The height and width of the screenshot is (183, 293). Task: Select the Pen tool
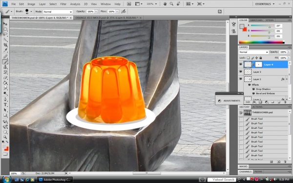point(5,99)
